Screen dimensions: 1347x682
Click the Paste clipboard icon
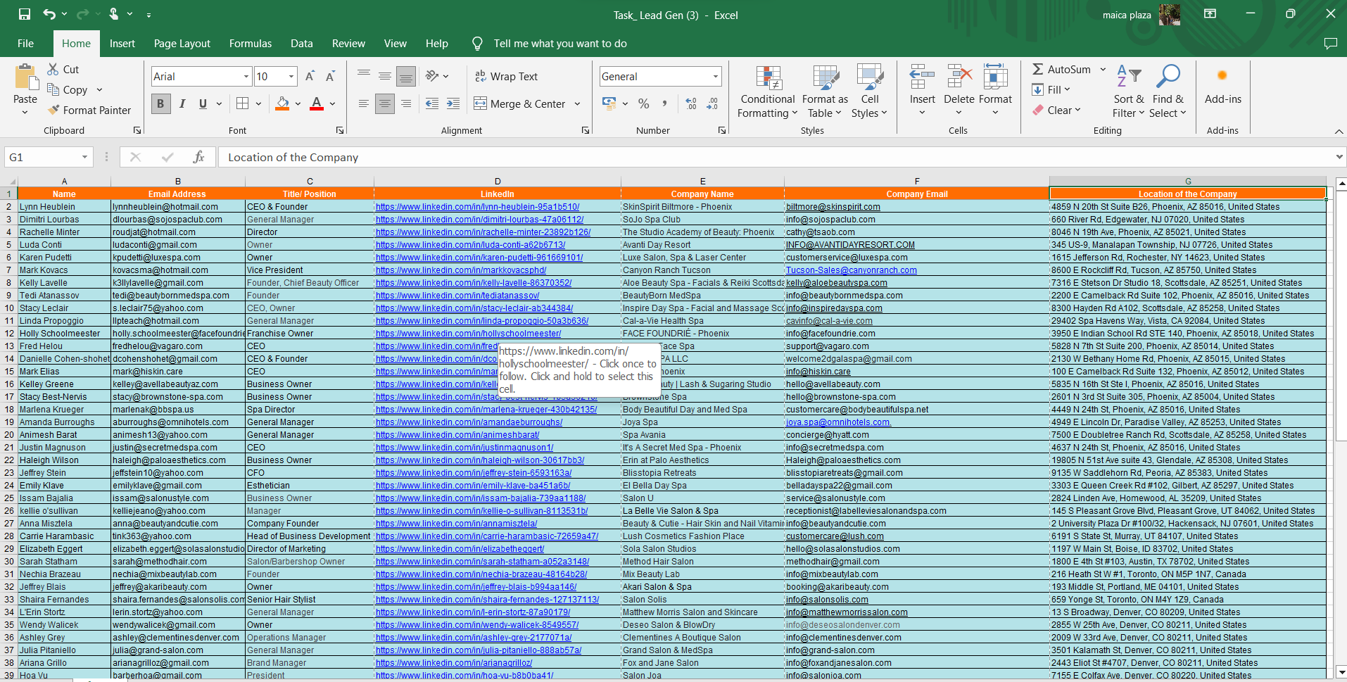click(25, 77)
